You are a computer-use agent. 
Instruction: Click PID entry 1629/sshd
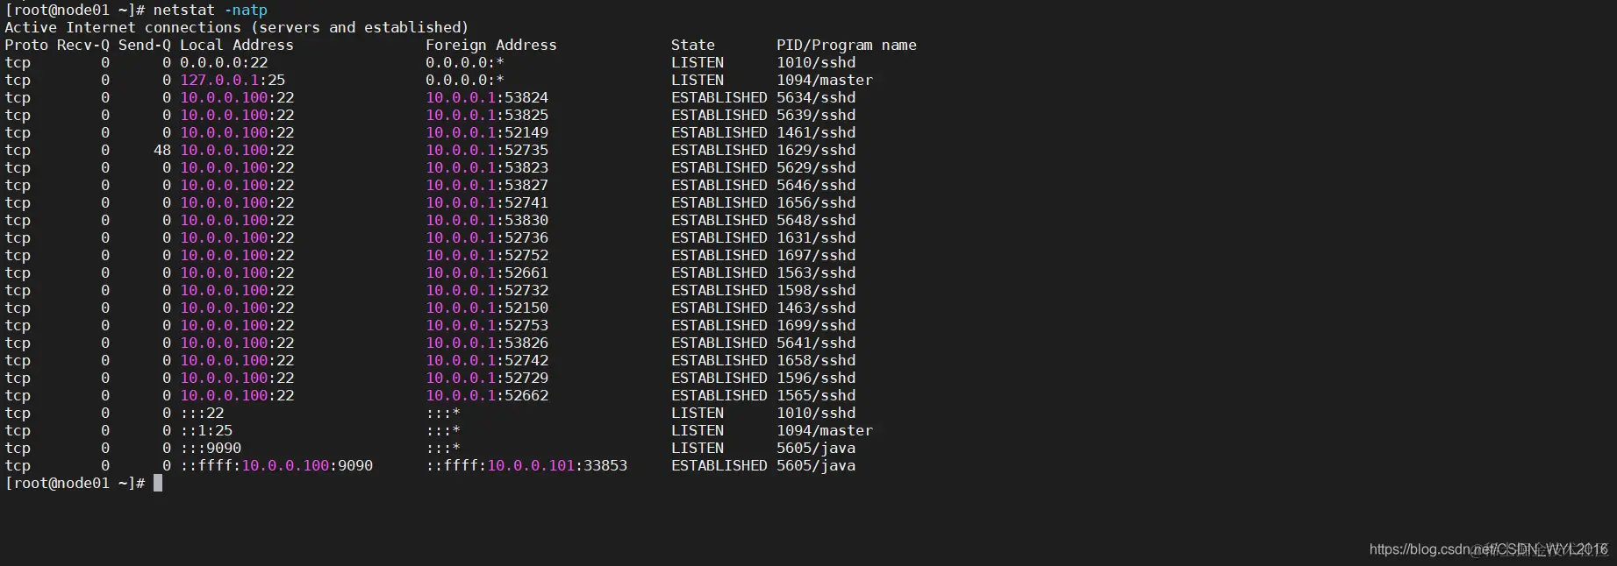coord(816,150)
